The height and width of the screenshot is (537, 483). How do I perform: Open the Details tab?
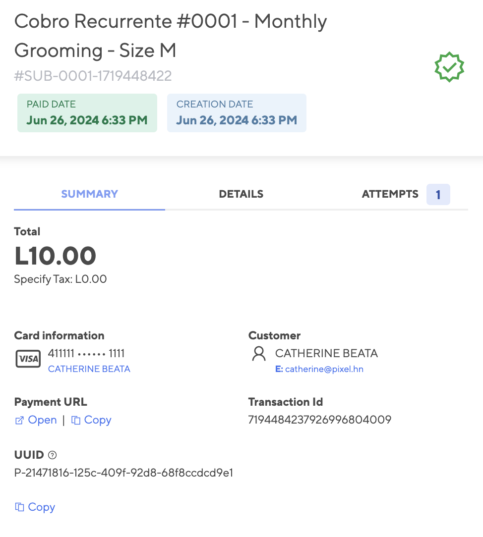pos(241,194)
